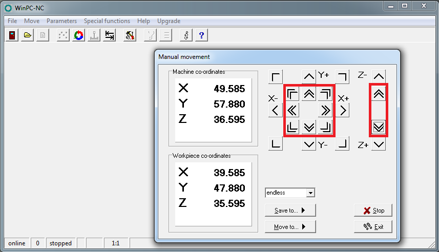This screenshot has width=439, height=252.
Task: Open the Special functions menu
Action: pos(107,21)
